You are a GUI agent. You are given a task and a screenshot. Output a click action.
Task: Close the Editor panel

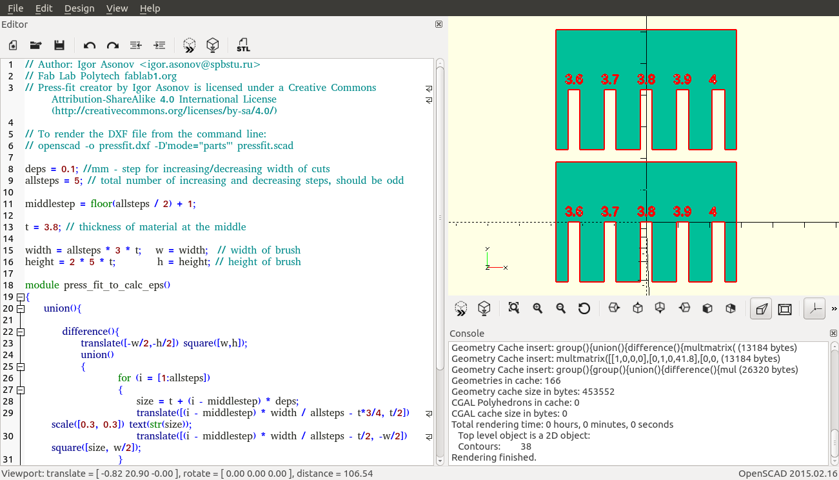pyautogui.click(x=439, y=25)
